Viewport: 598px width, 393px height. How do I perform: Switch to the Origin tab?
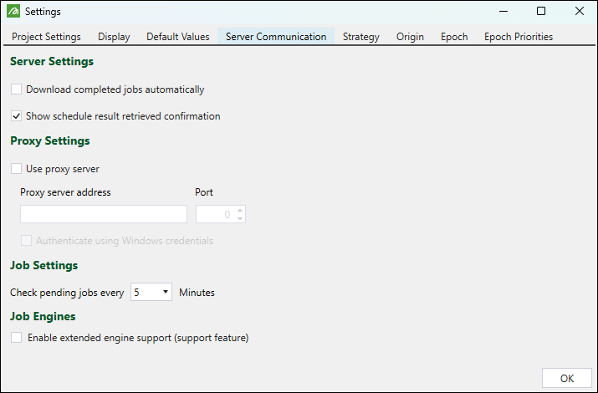click(x=410, y=37)
